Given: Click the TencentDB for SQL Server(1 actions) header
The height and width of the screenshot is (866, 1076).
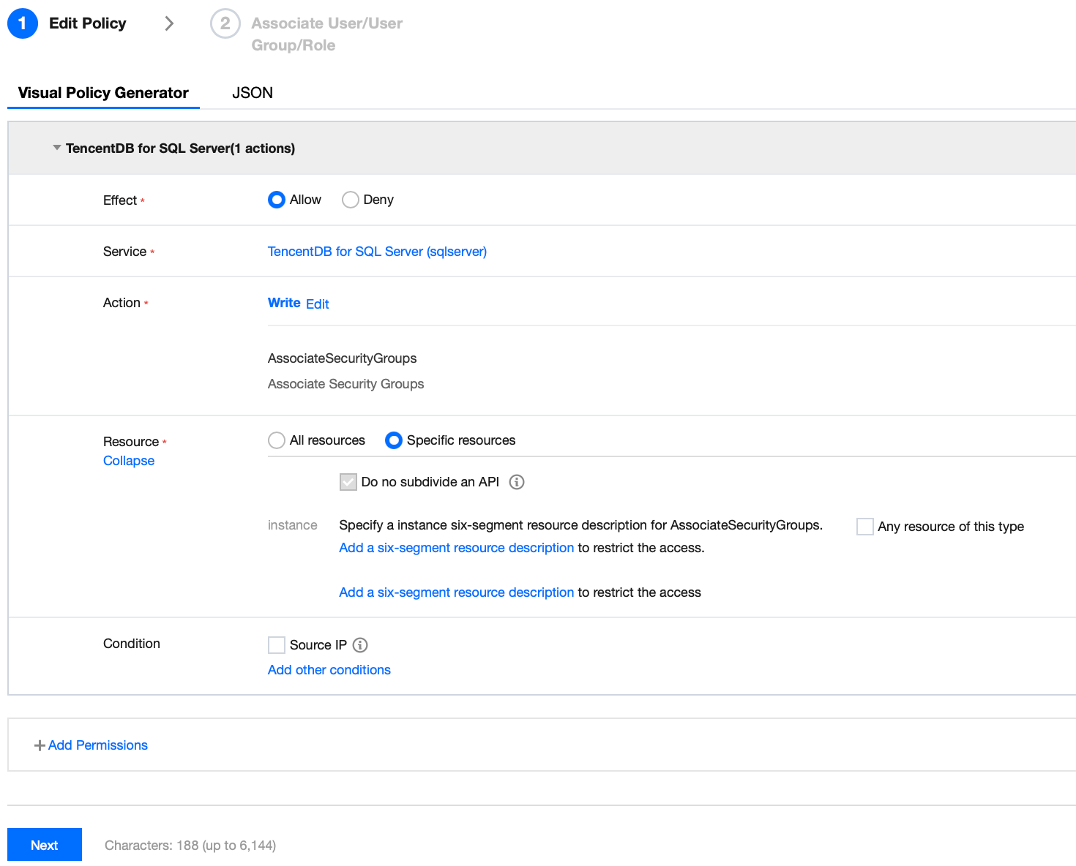Looking at the screenshot, I should tap(180, 148).
